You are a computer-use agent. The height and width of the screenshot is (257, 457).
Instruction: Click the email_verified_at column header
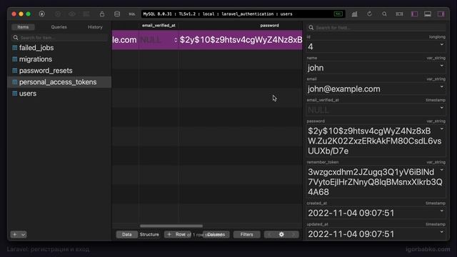159,26
